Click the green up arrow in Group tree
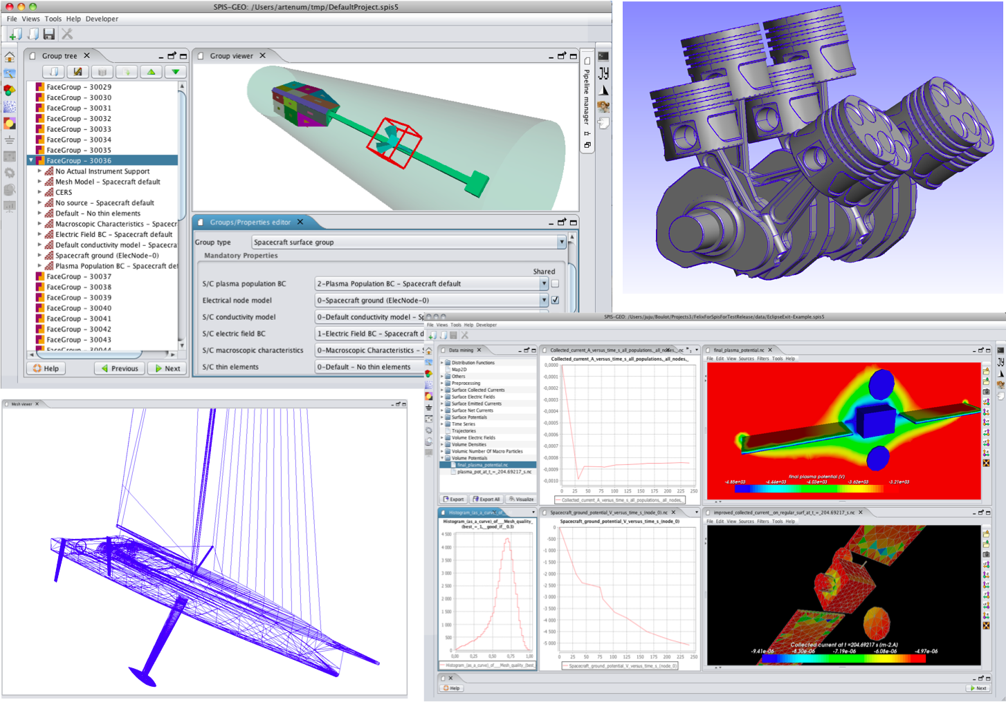The width and height of the screenshot is (1006, 702). [151, 72]
